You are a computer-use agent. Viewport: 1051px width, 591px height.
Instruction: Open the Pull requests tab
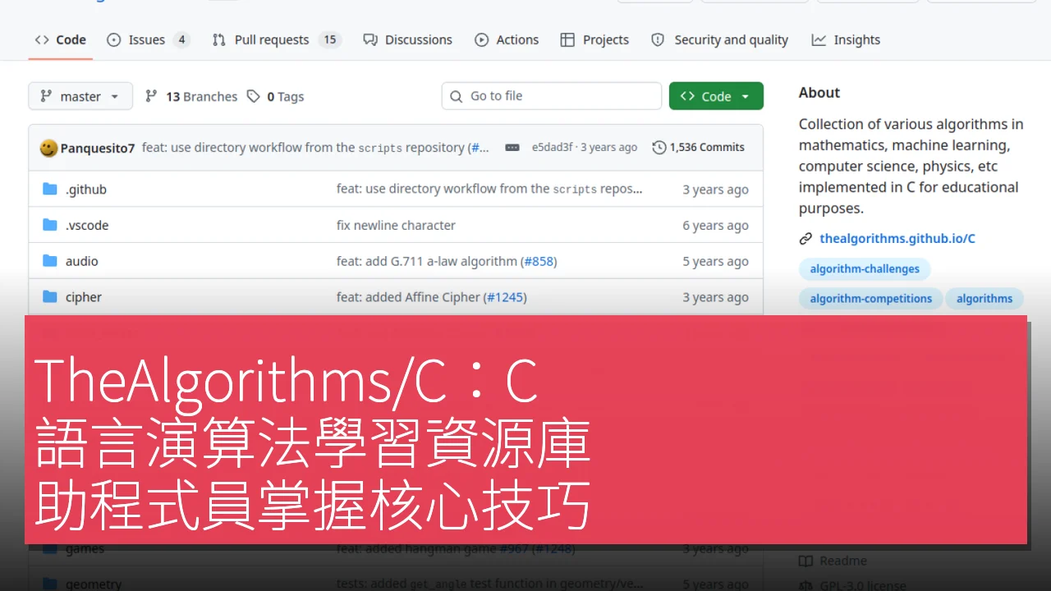276,39
